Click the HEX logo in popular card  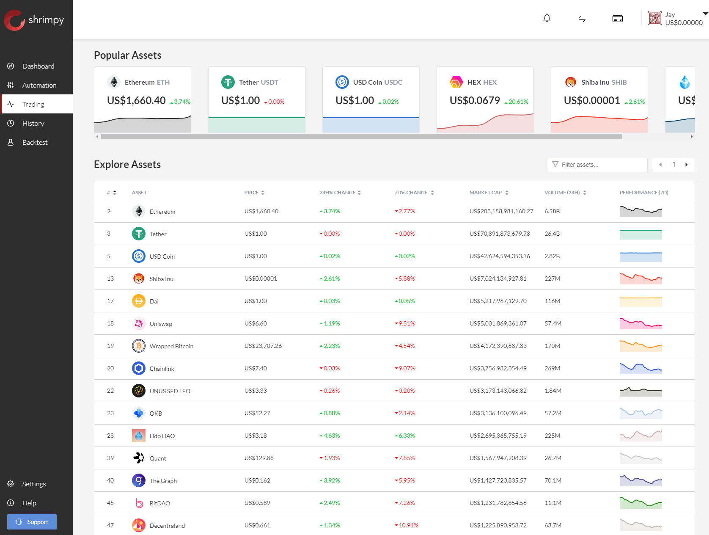point(456,82)
